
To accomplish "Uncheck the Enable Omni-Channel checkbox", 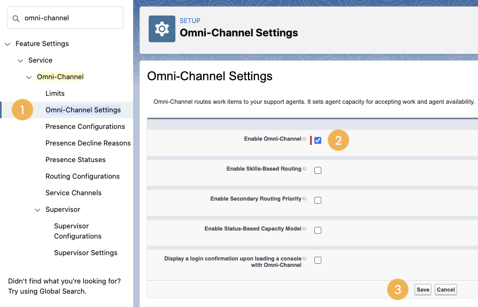I will [x=318, y=140].
